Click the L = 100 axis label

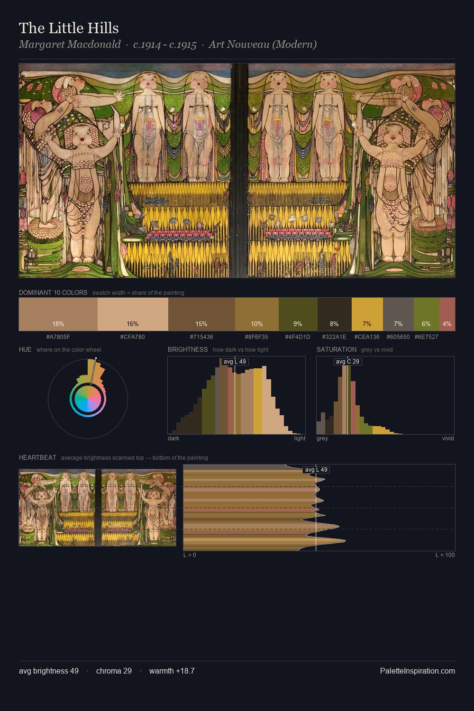pyautogui.click(x=445, y=555)
